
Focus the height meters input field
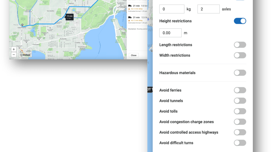coord(170,33)
